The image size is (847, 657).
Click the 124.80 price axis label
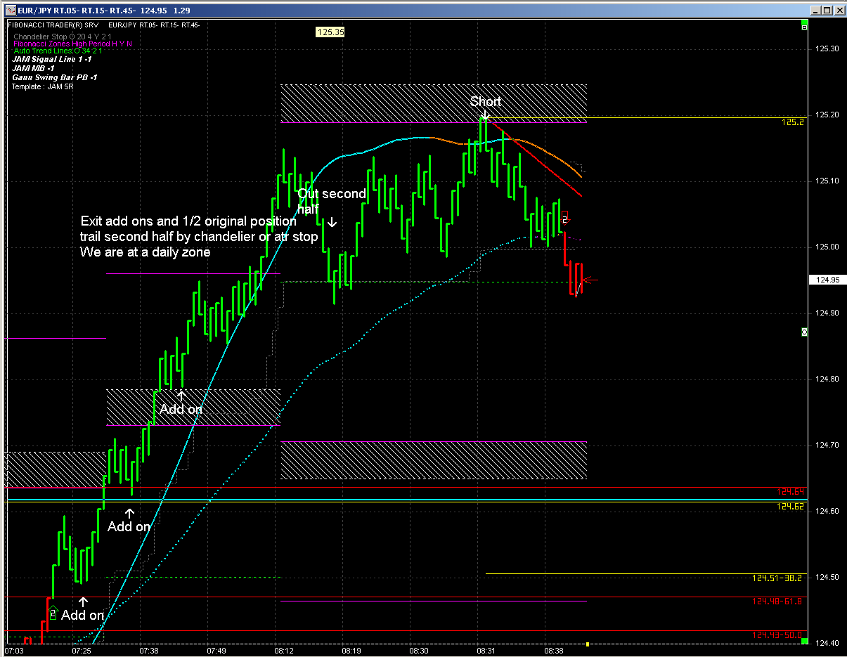click(x=827, y=379)
